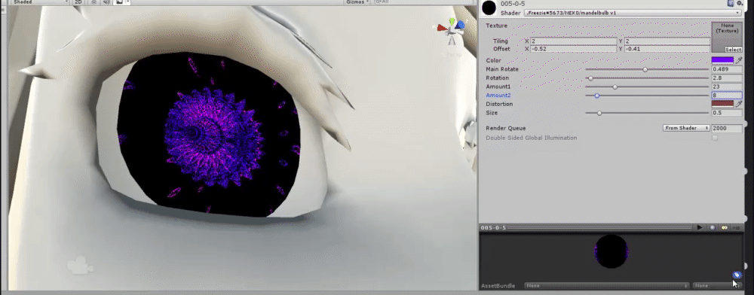
Task: Click the Color eyedropper icon
Action: 740,60
